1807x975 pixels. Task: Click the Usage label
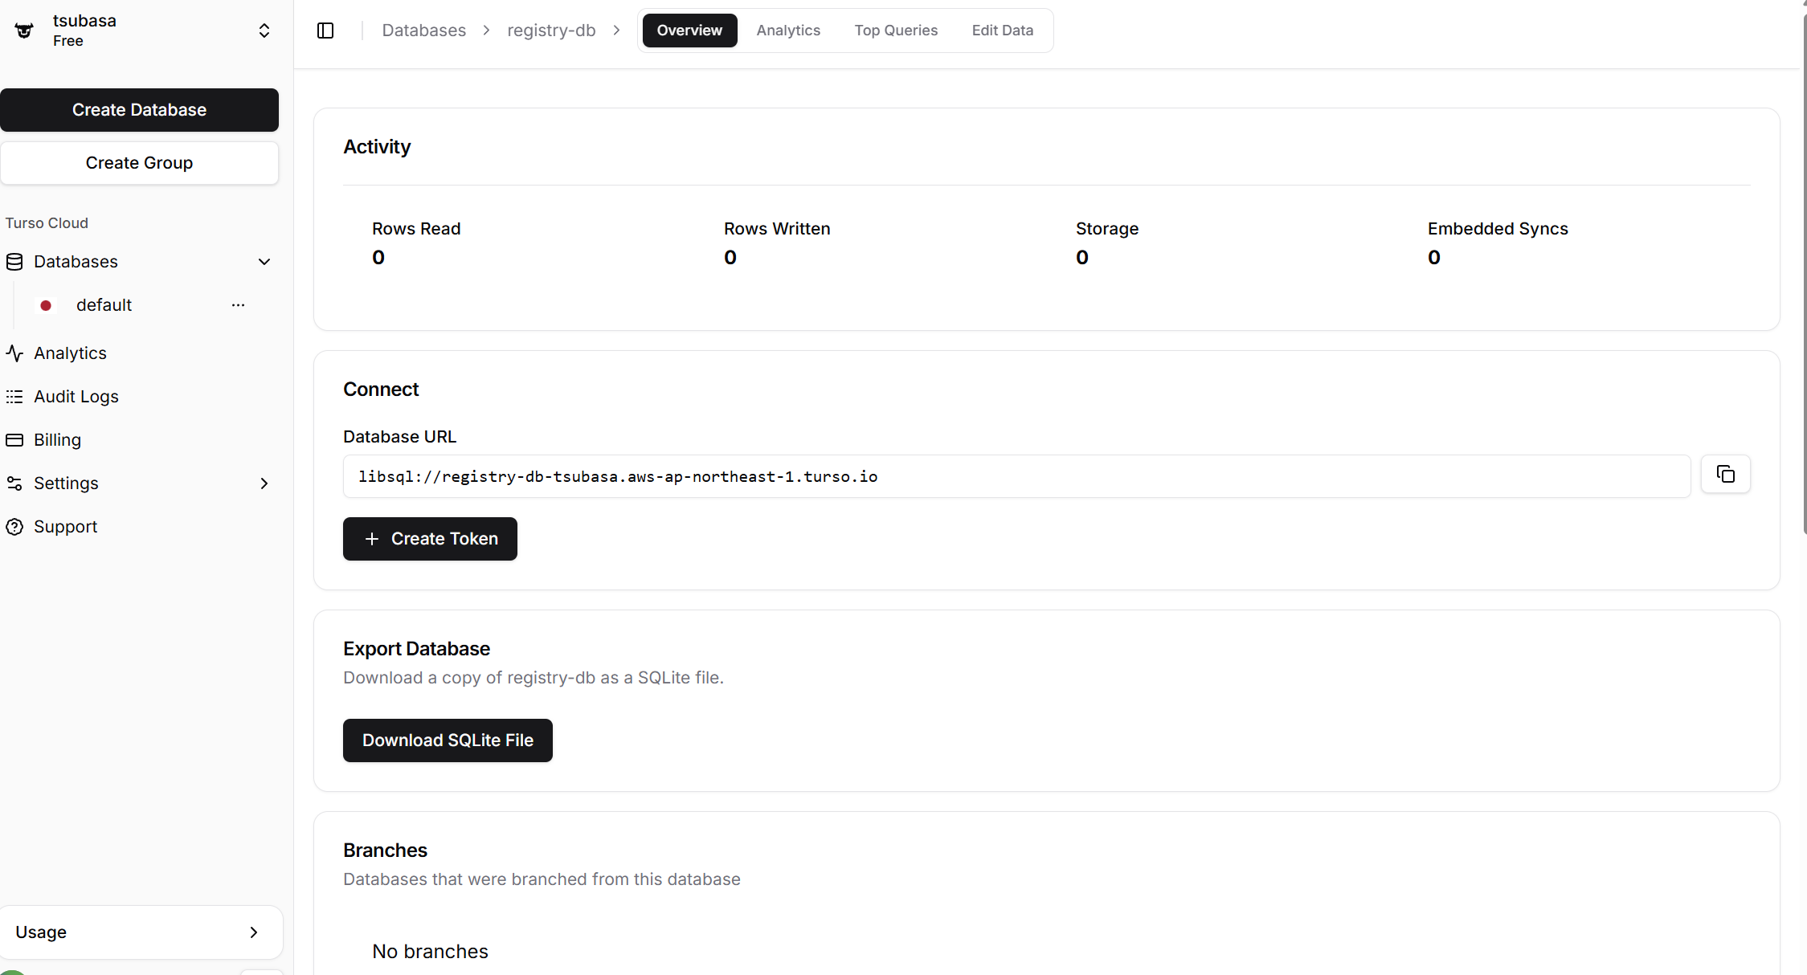(41, 932)
